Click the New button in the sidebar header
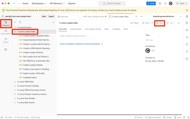Viewport: 190px width, 119px height. (x=44, y=16)
